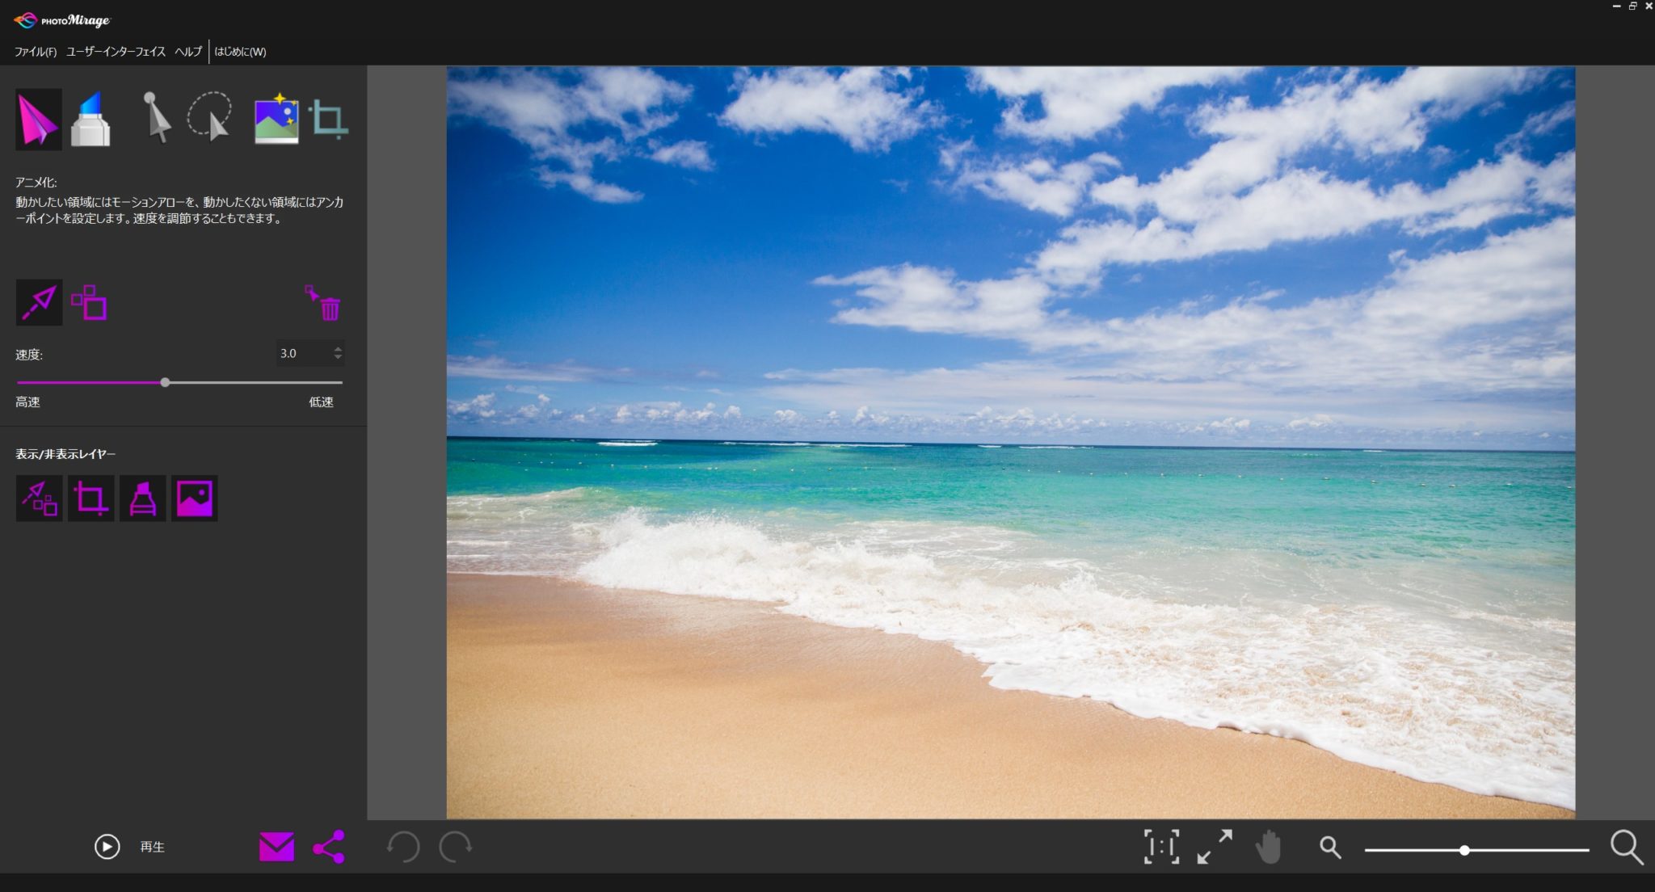Delete selected arrows with trash icon
1655x892 pixels.
tap(323, 303)
